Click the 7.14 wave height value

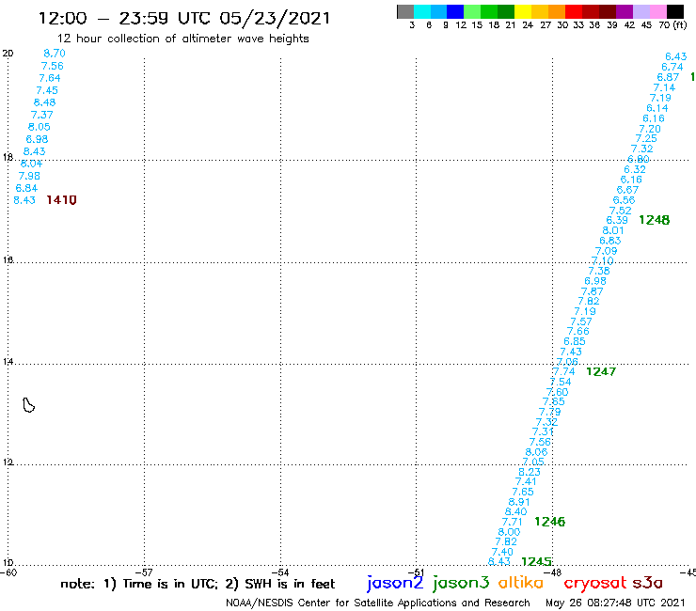pos(664,87)
